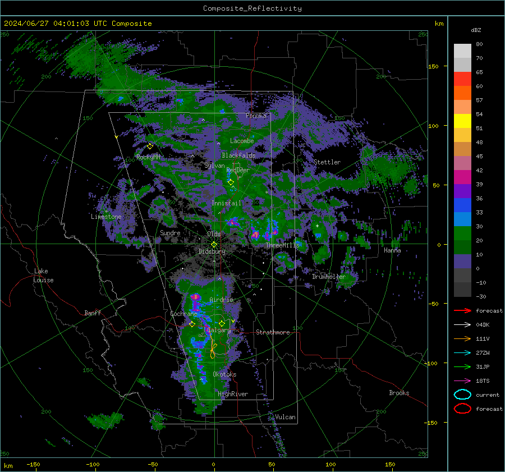Click the cyan current ellipse icon

point(462,395)
